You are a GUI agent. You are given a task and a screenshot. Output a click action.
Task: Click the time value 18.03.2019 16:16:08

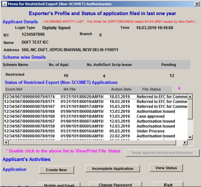coord(155,28)
